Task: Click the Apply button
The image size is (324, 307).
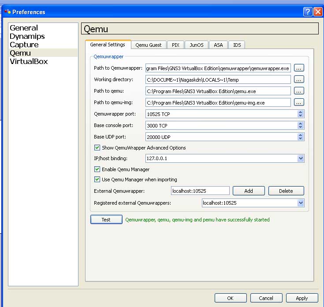Action: click(x=302, y=298)
